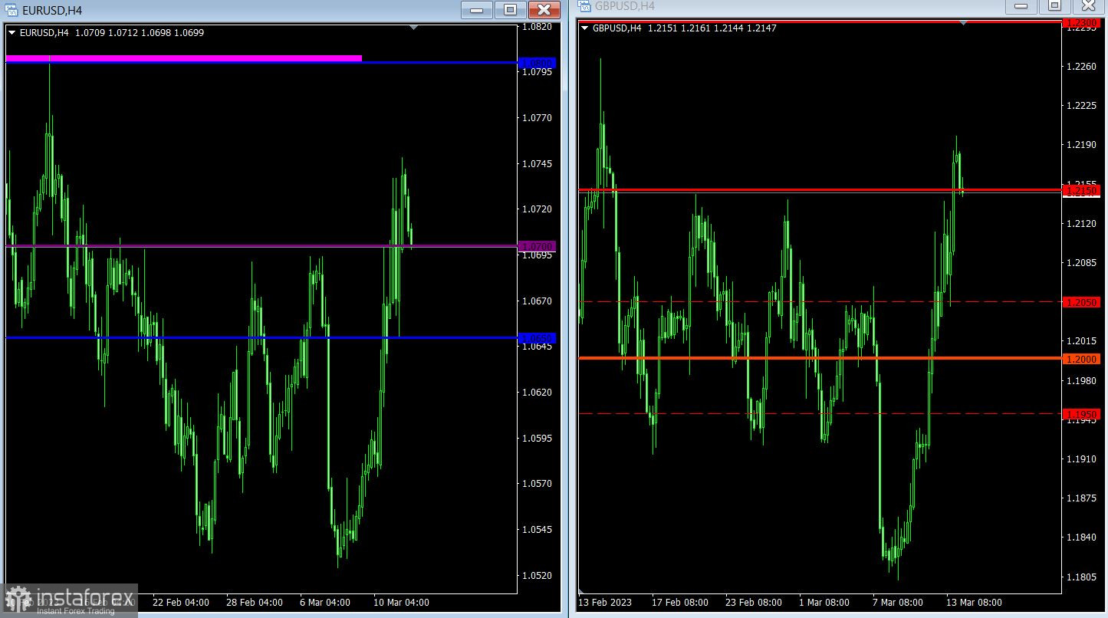The height and width of the screenshot is (618, 1108).
Task: Click 1.0820 on EURUSD price scale
Action: point(537,27)
